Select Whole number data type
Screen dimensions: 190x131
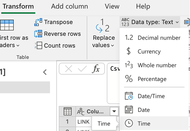pyautogui.click(x=154, y=65)
